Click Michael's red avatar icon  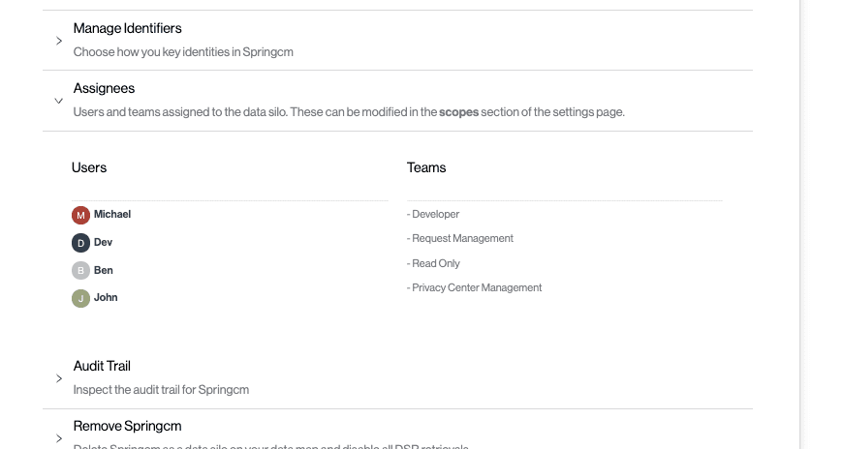click(x=80, y=215)
